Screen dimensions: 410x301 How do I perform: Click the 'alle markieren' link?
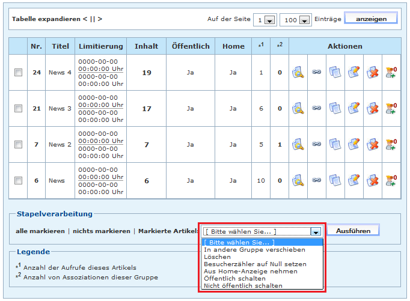(x=40, y=231)
